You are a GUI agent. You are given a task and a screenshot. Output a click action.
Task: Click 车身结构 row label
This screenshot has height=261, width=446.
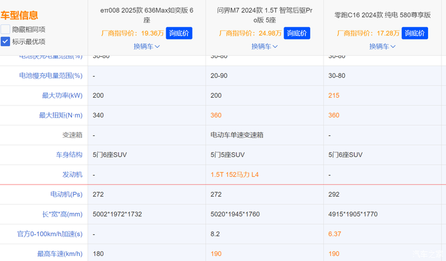(69, 155)
